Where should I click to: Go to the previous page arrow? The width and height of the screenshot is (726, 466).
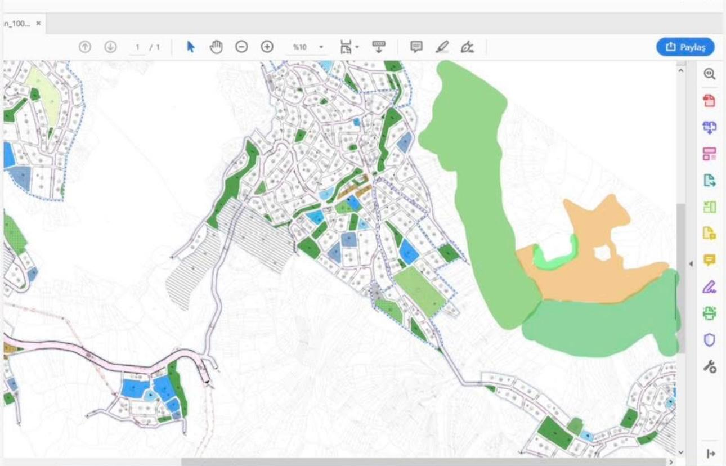coord(85,47)
